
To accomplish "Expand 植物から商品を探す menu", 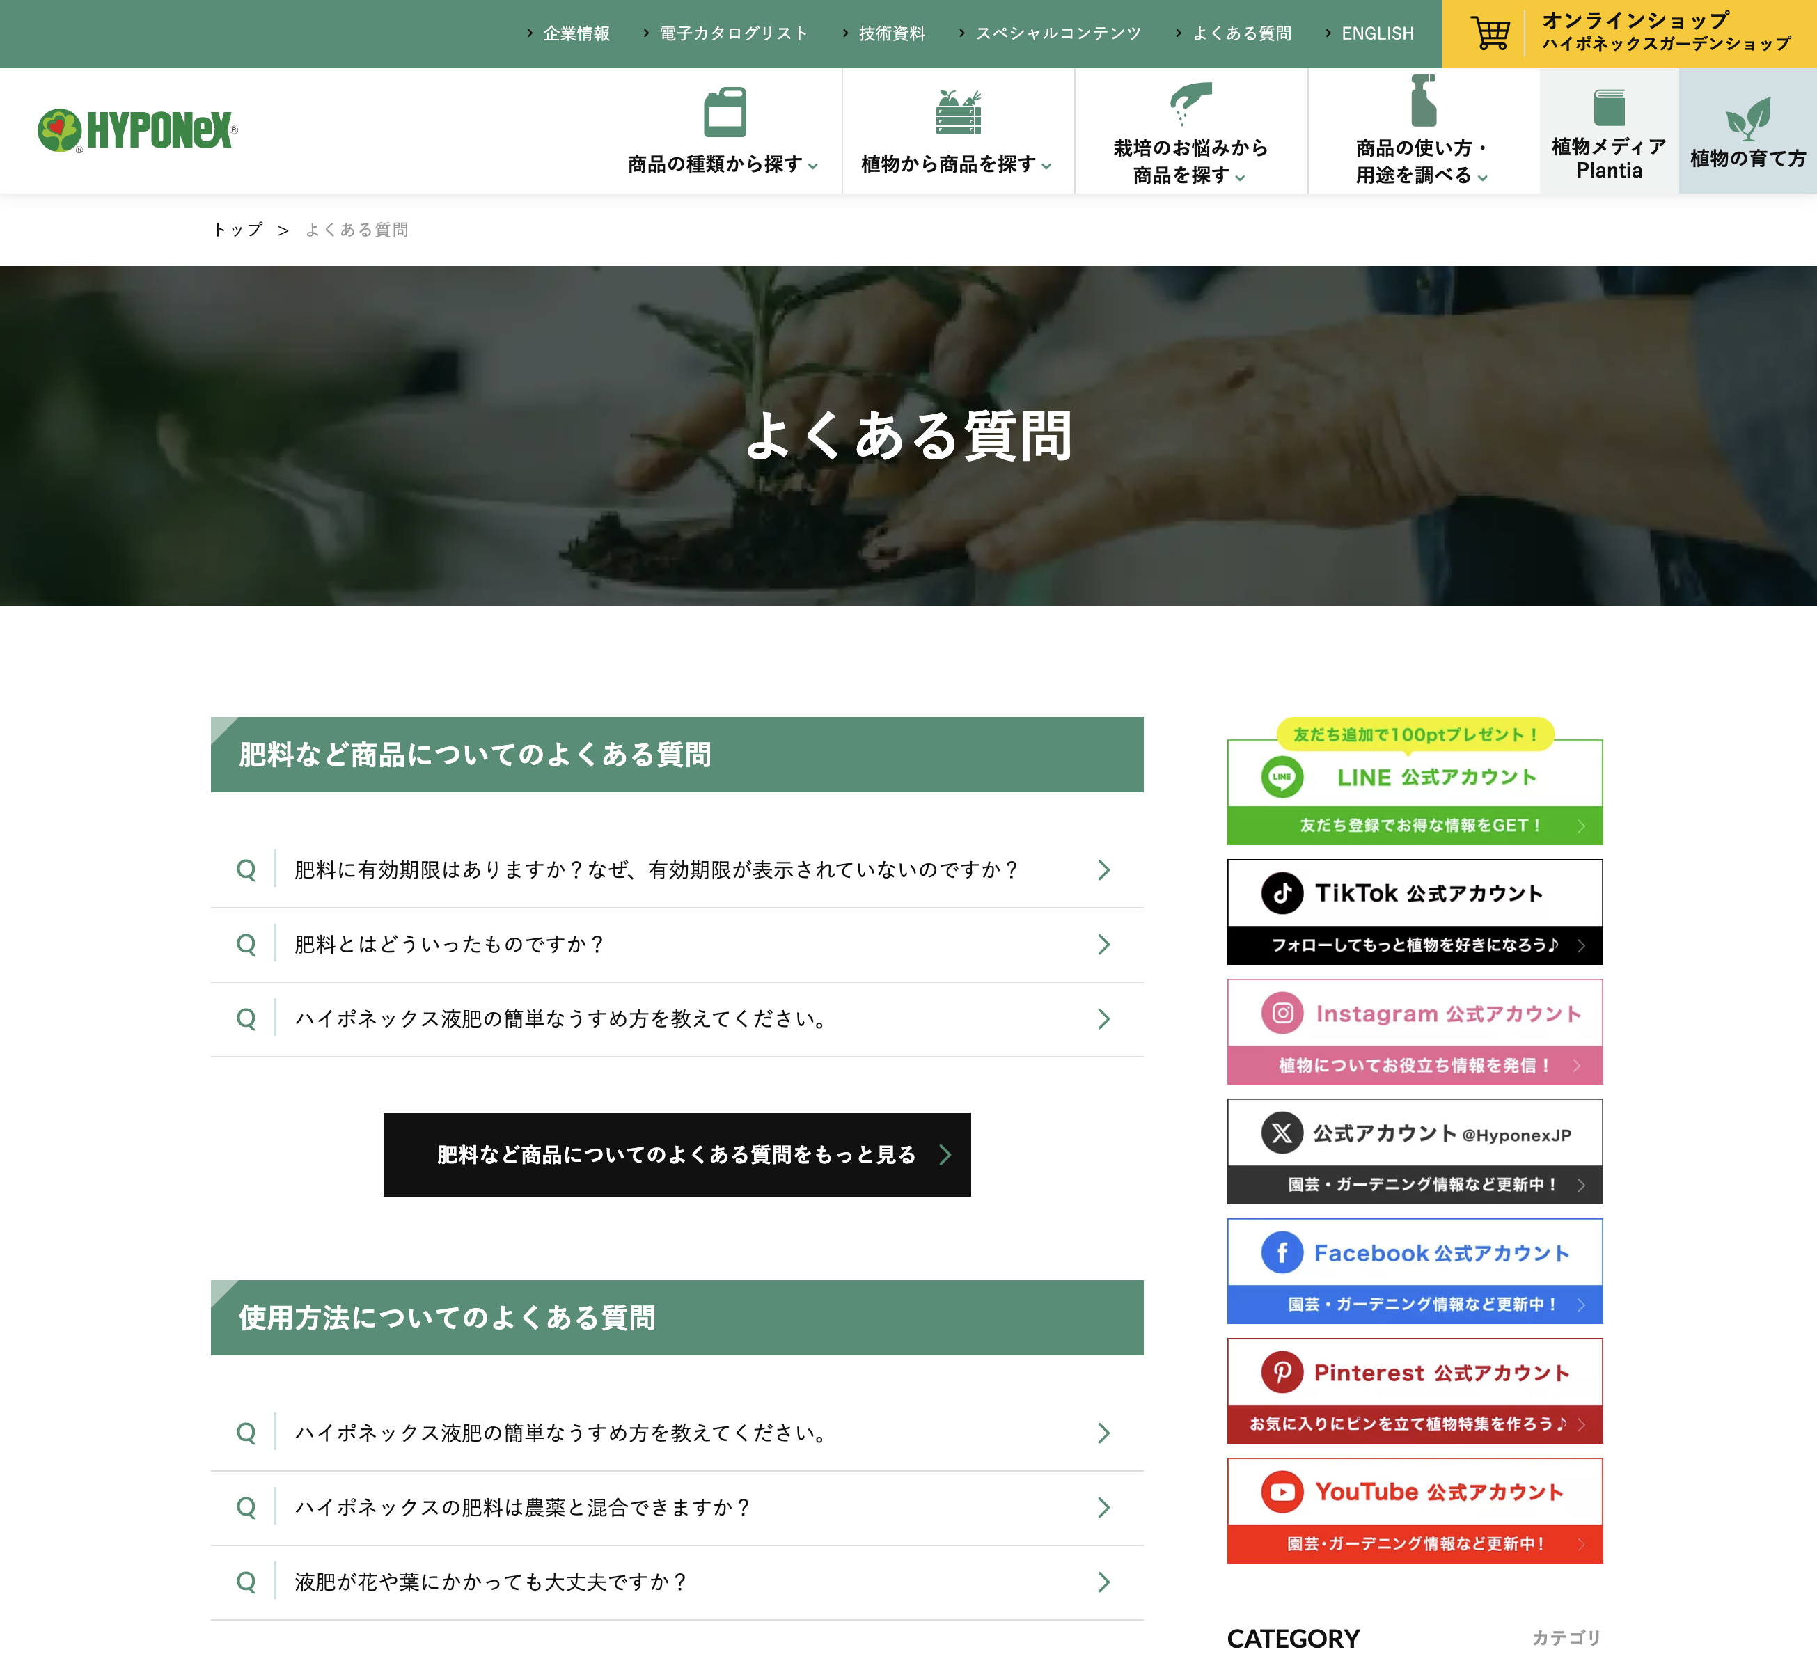I will [957, 164].
